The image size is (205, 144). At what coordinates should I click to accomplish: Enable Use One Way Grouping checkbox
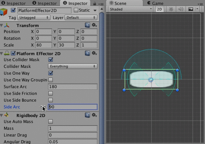click(51, 80)
